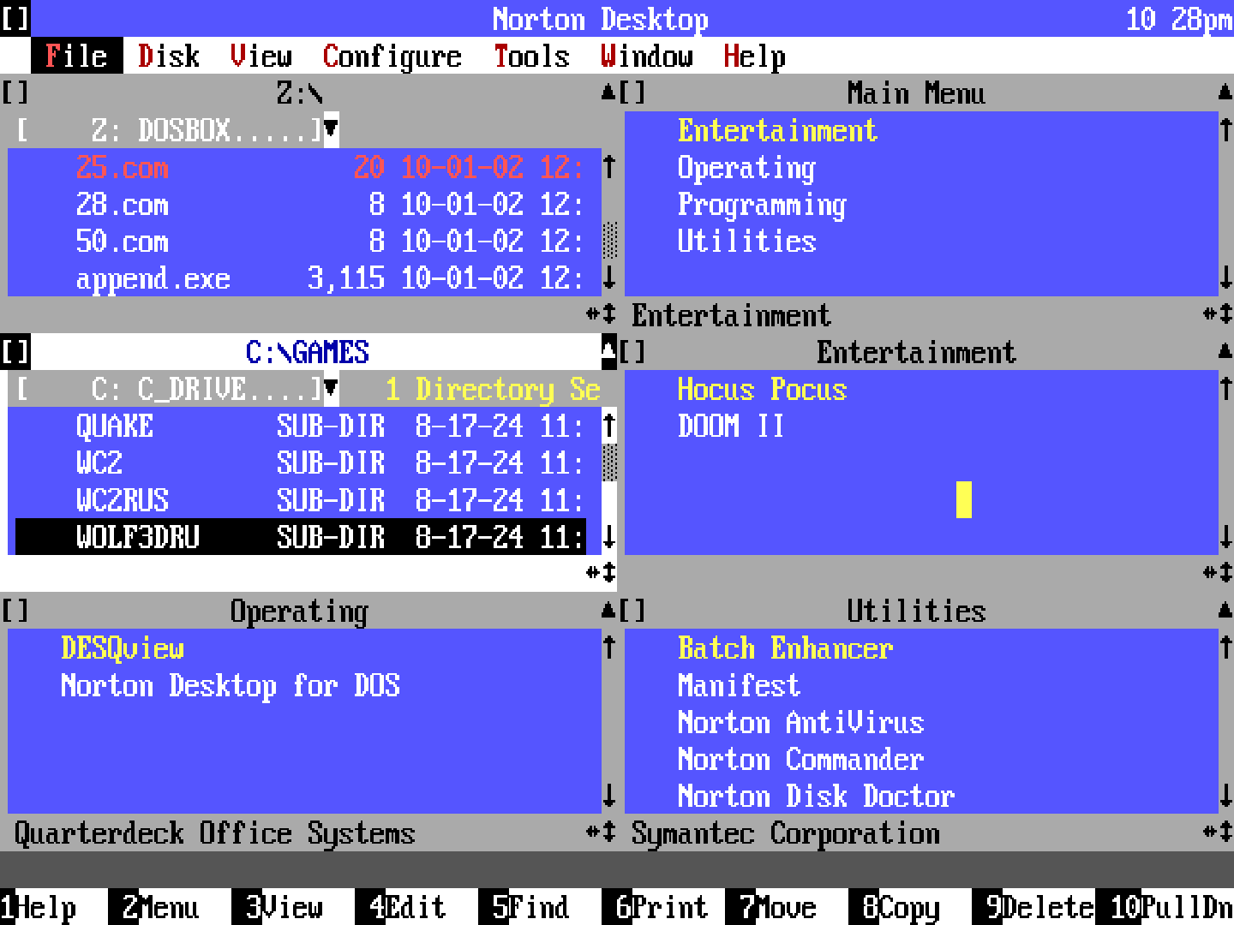Select the WOLF3DRU sub-directory
Screen dimensions: 1234x925
[x=301, y=536]
